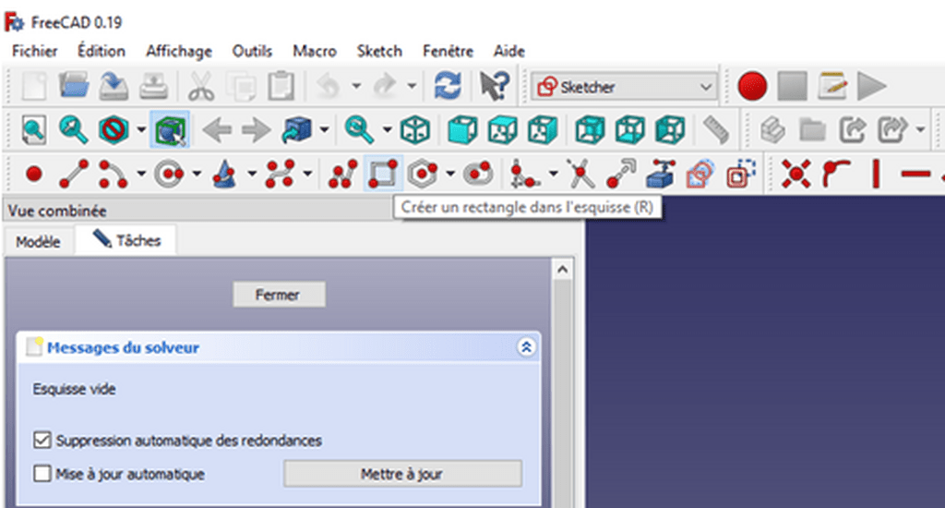The image size is (945, 508).
Task: Click the task panel scrollbar up arrow
Action: pyautogui.click(x=562, y=269)
